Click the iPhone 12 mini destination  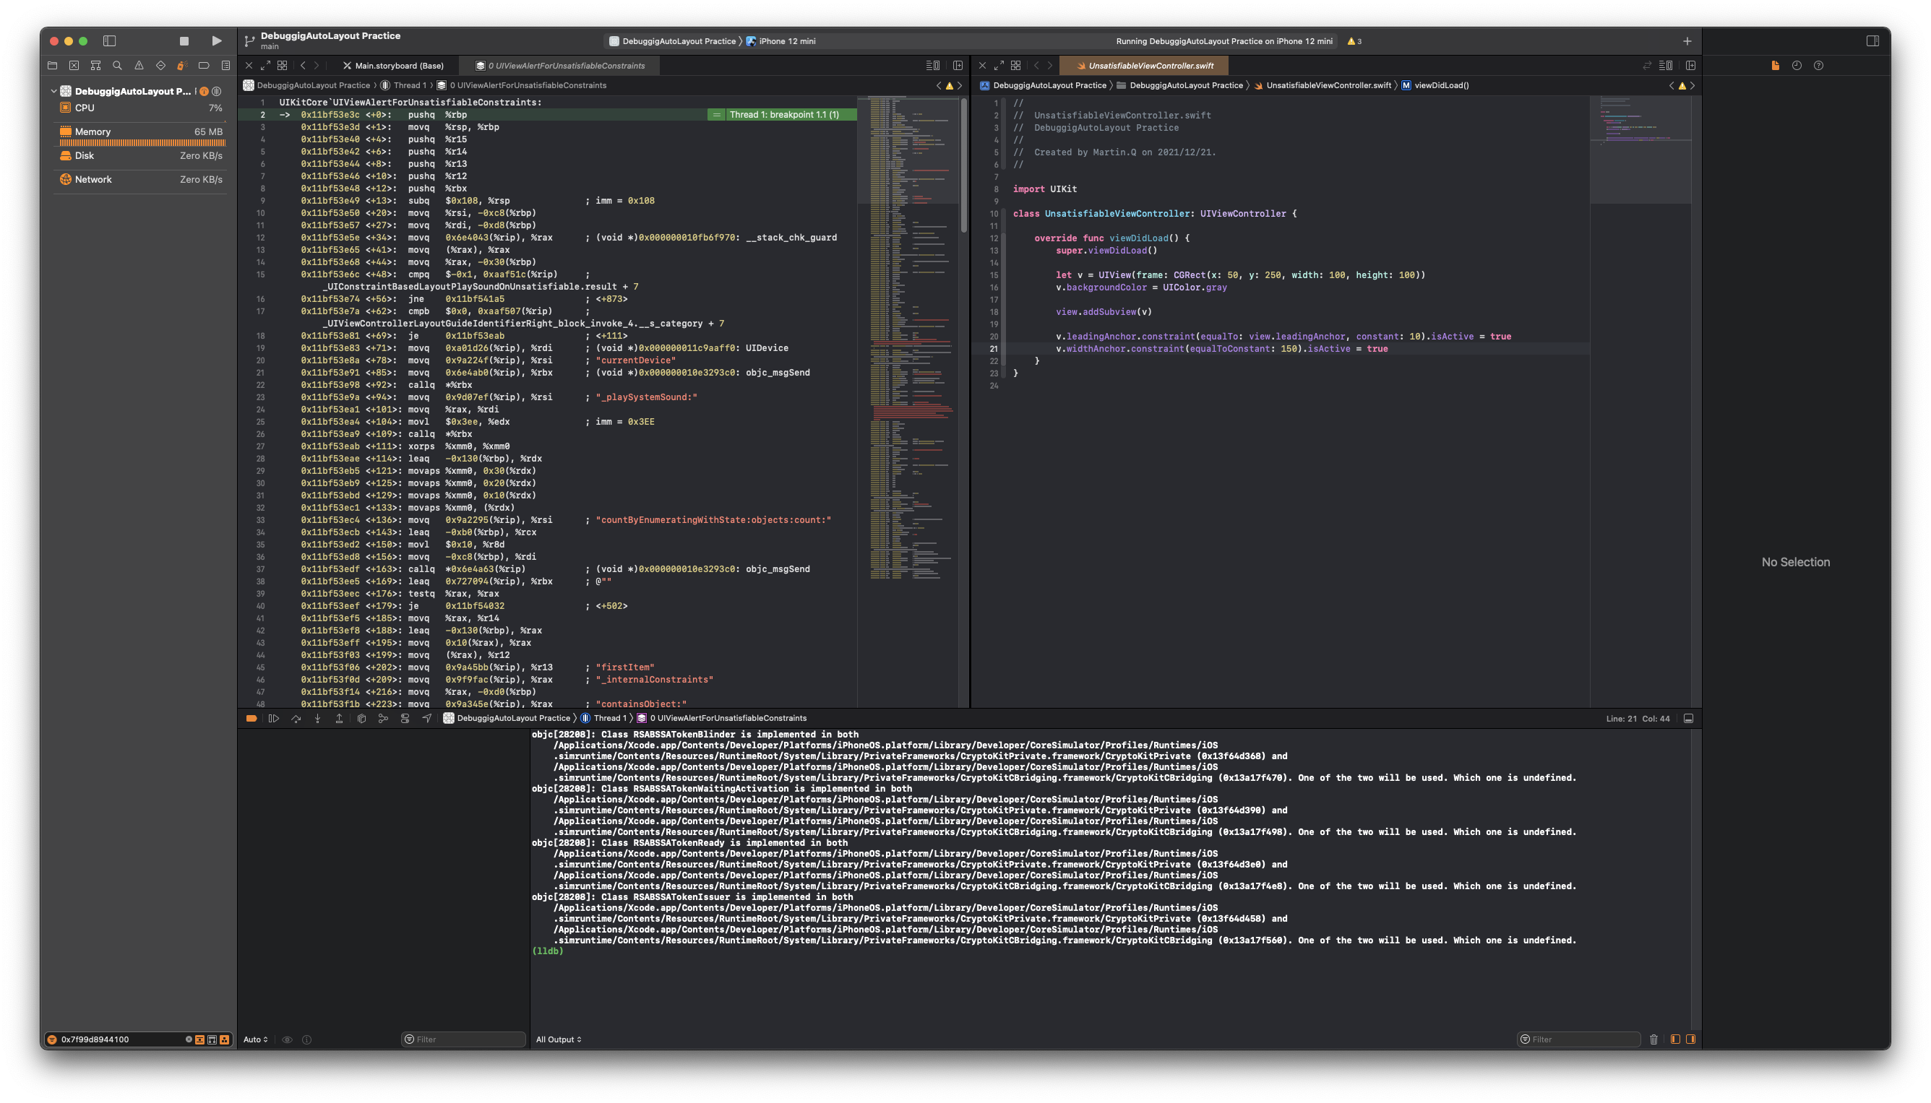787,41
